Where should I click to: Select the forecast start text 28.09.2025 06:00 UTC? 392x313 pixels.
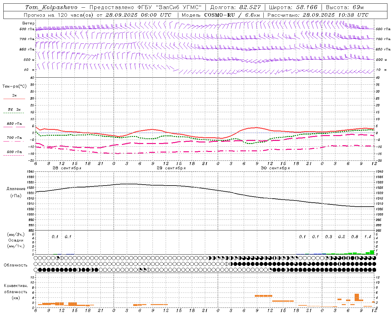click(x=138, y=15)
